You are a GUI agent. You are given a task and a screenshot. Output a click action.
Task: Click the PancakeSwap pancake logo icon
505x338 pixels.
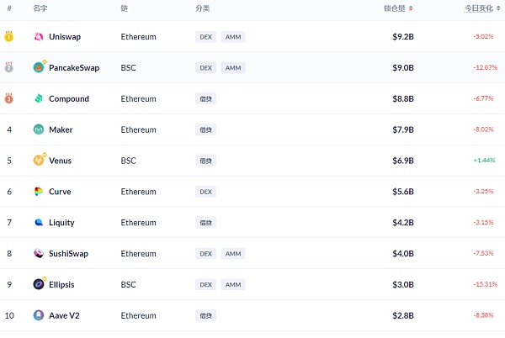click(x=39, y=67)
